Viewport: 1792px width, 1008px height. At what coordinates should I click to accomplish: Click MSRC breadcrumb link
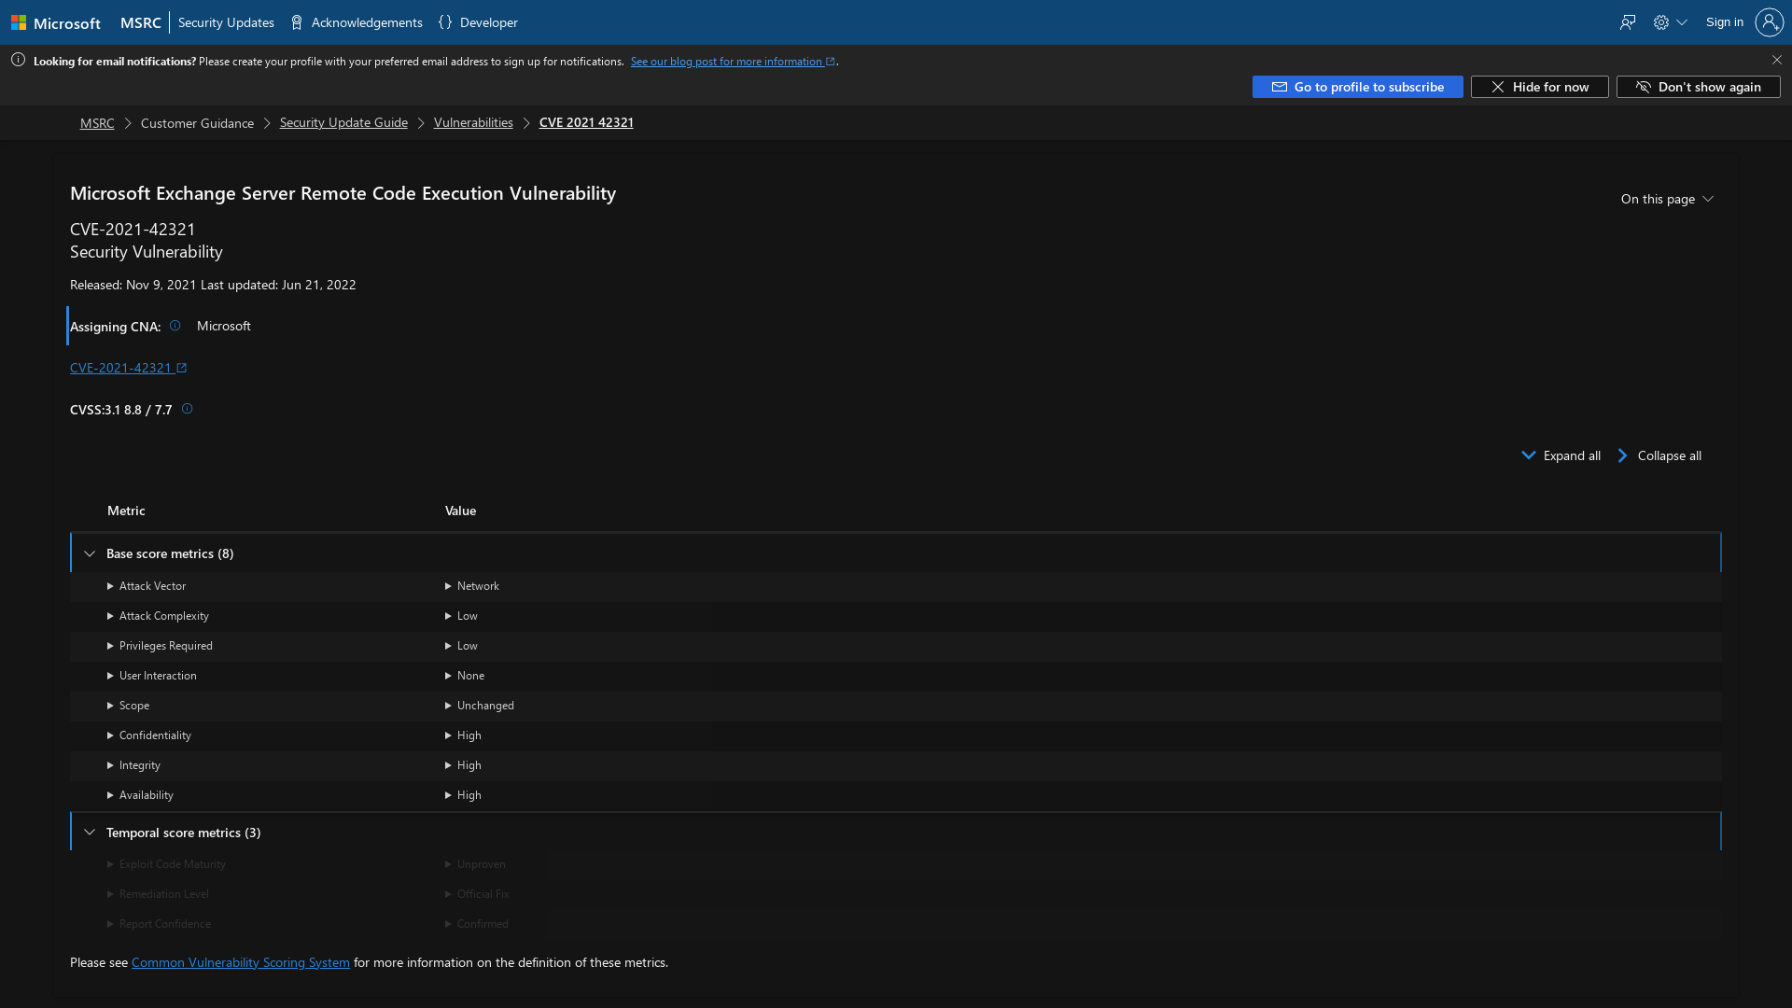coord(97,123)
